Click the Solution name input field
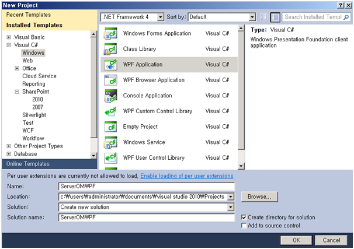 (x=147, y=218)
